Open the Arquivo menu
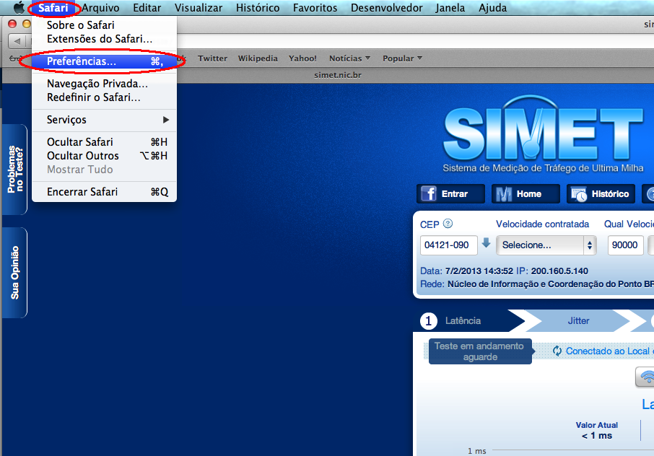 (x=100, y=8)
